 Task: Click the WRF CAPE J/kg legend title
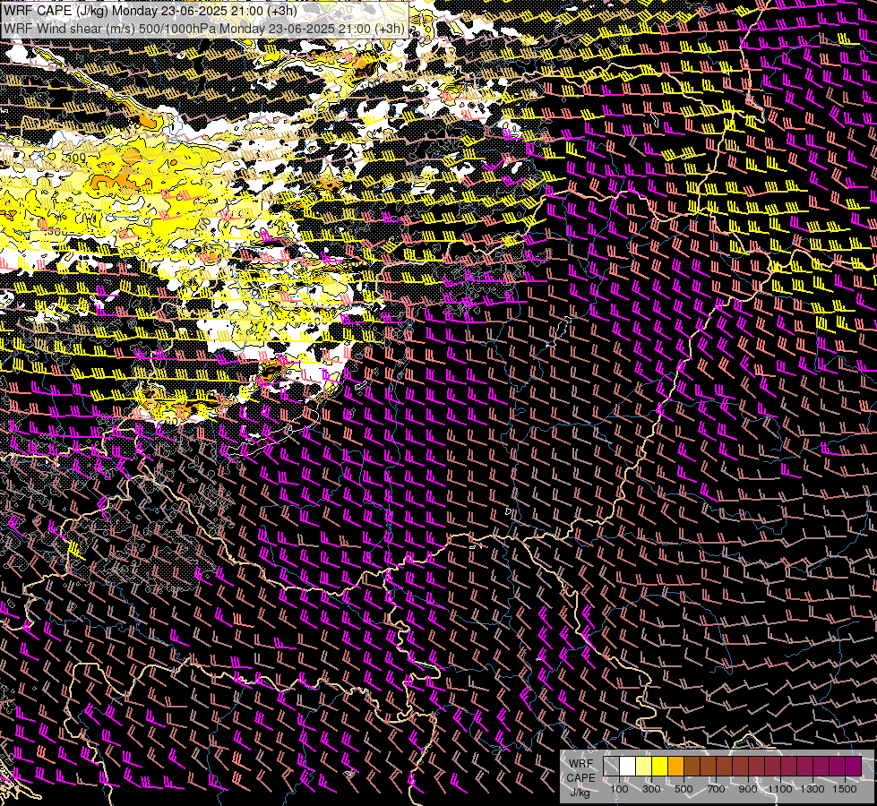[580, 778]
